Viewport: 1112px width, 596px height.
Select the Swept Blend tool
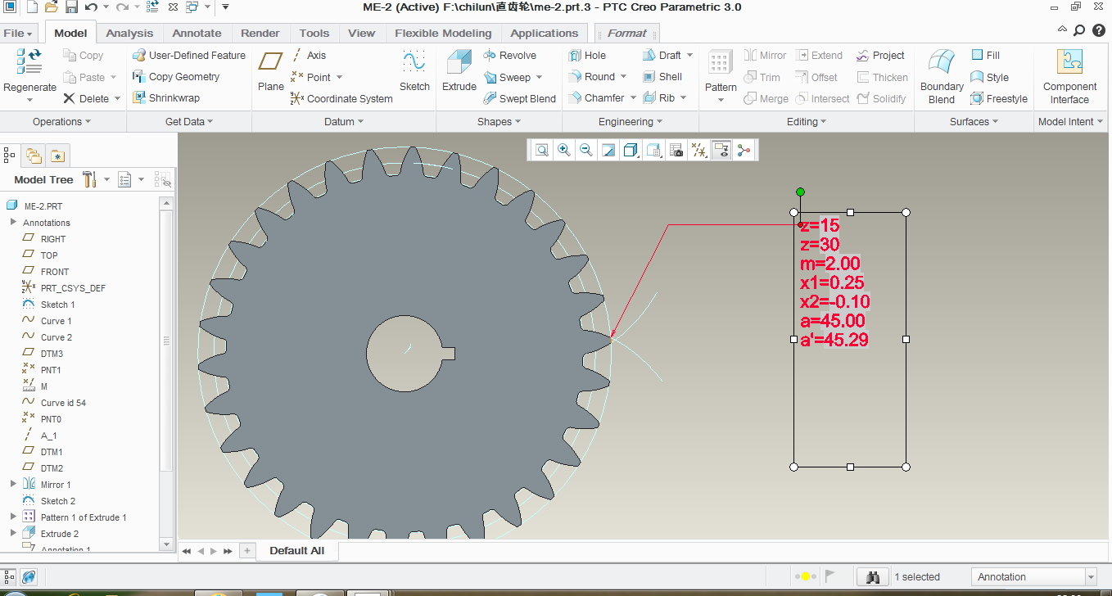[519, 98]
